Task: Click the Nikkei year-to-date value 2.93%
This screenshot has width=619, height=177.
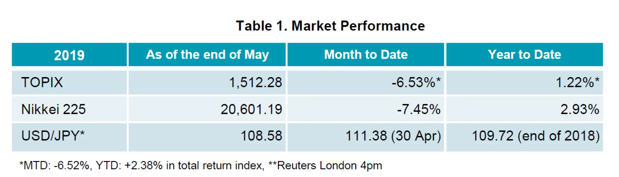Action: pyautogui.click(x=580, y=110)
